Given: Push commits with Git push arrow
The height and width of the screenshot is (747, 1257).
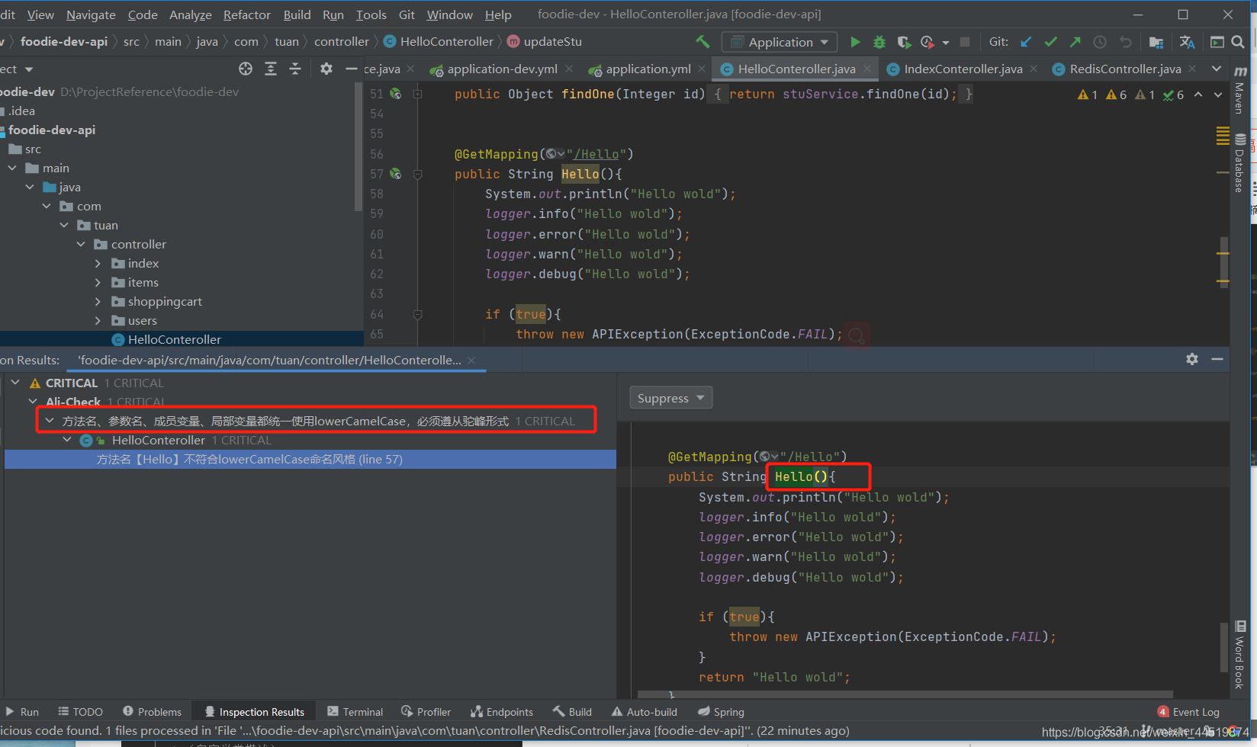Looking at the screenshot, I should (1075, 42).
